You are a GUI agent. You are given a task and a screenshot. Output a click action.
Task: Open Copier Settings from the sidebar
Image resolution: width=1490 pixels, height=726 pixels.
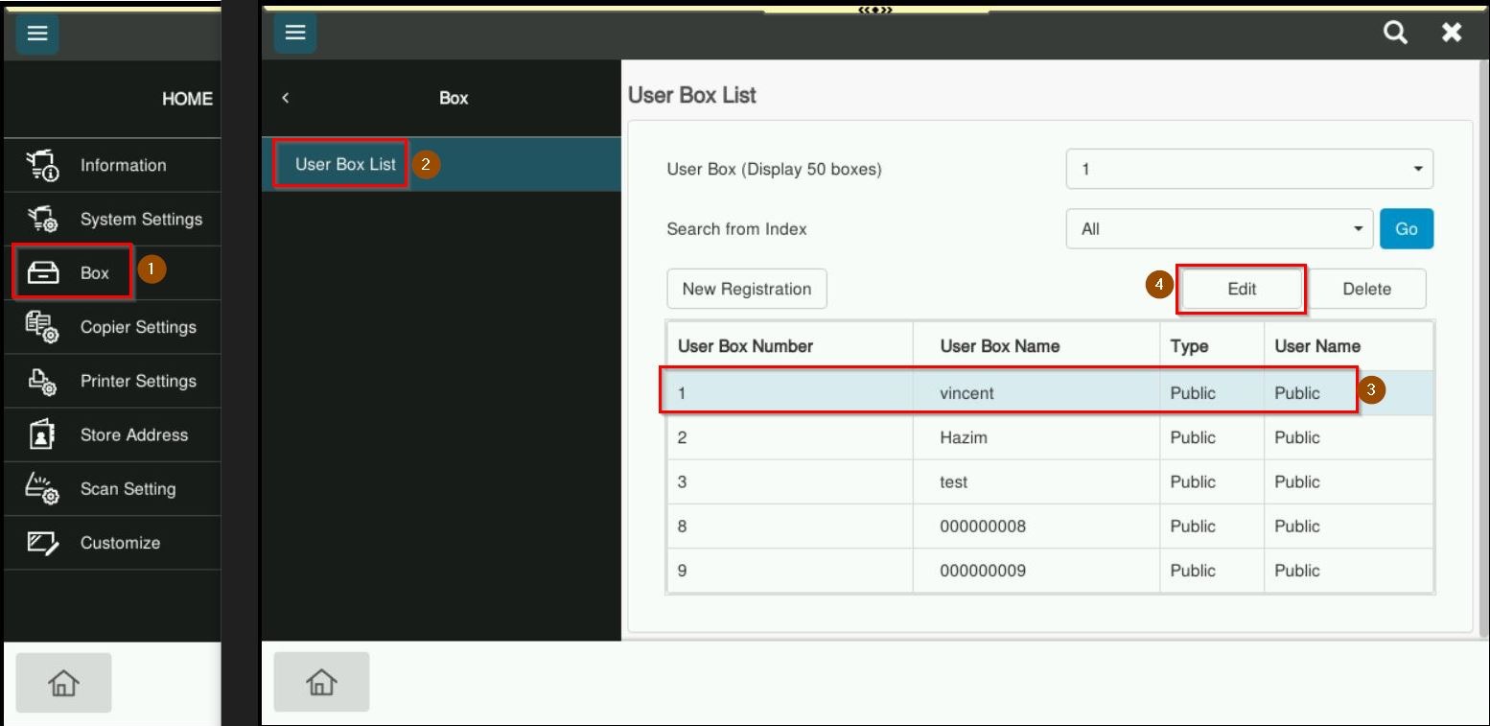(x=137, y=327)
